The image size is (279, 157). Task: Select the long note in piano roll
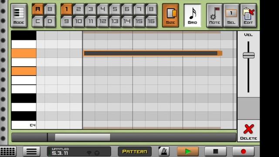point(150,53)
